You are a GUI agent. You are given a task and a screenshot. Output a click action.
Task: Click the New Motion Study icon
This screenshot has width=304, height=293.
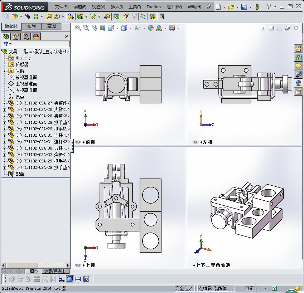pyautogui.click(x=107, y=17)
